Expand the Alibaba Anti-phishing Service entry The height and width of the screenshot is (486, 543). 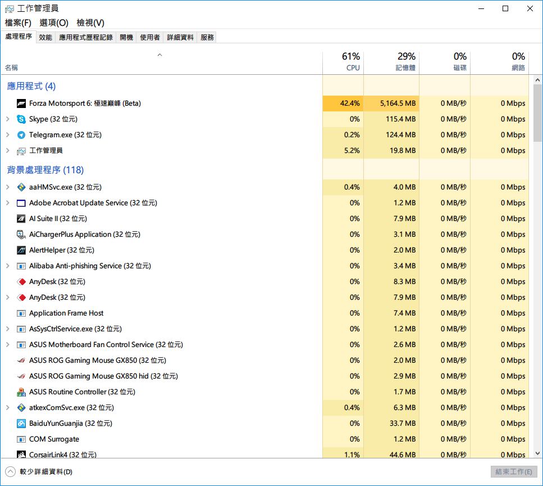click(7, 266)
